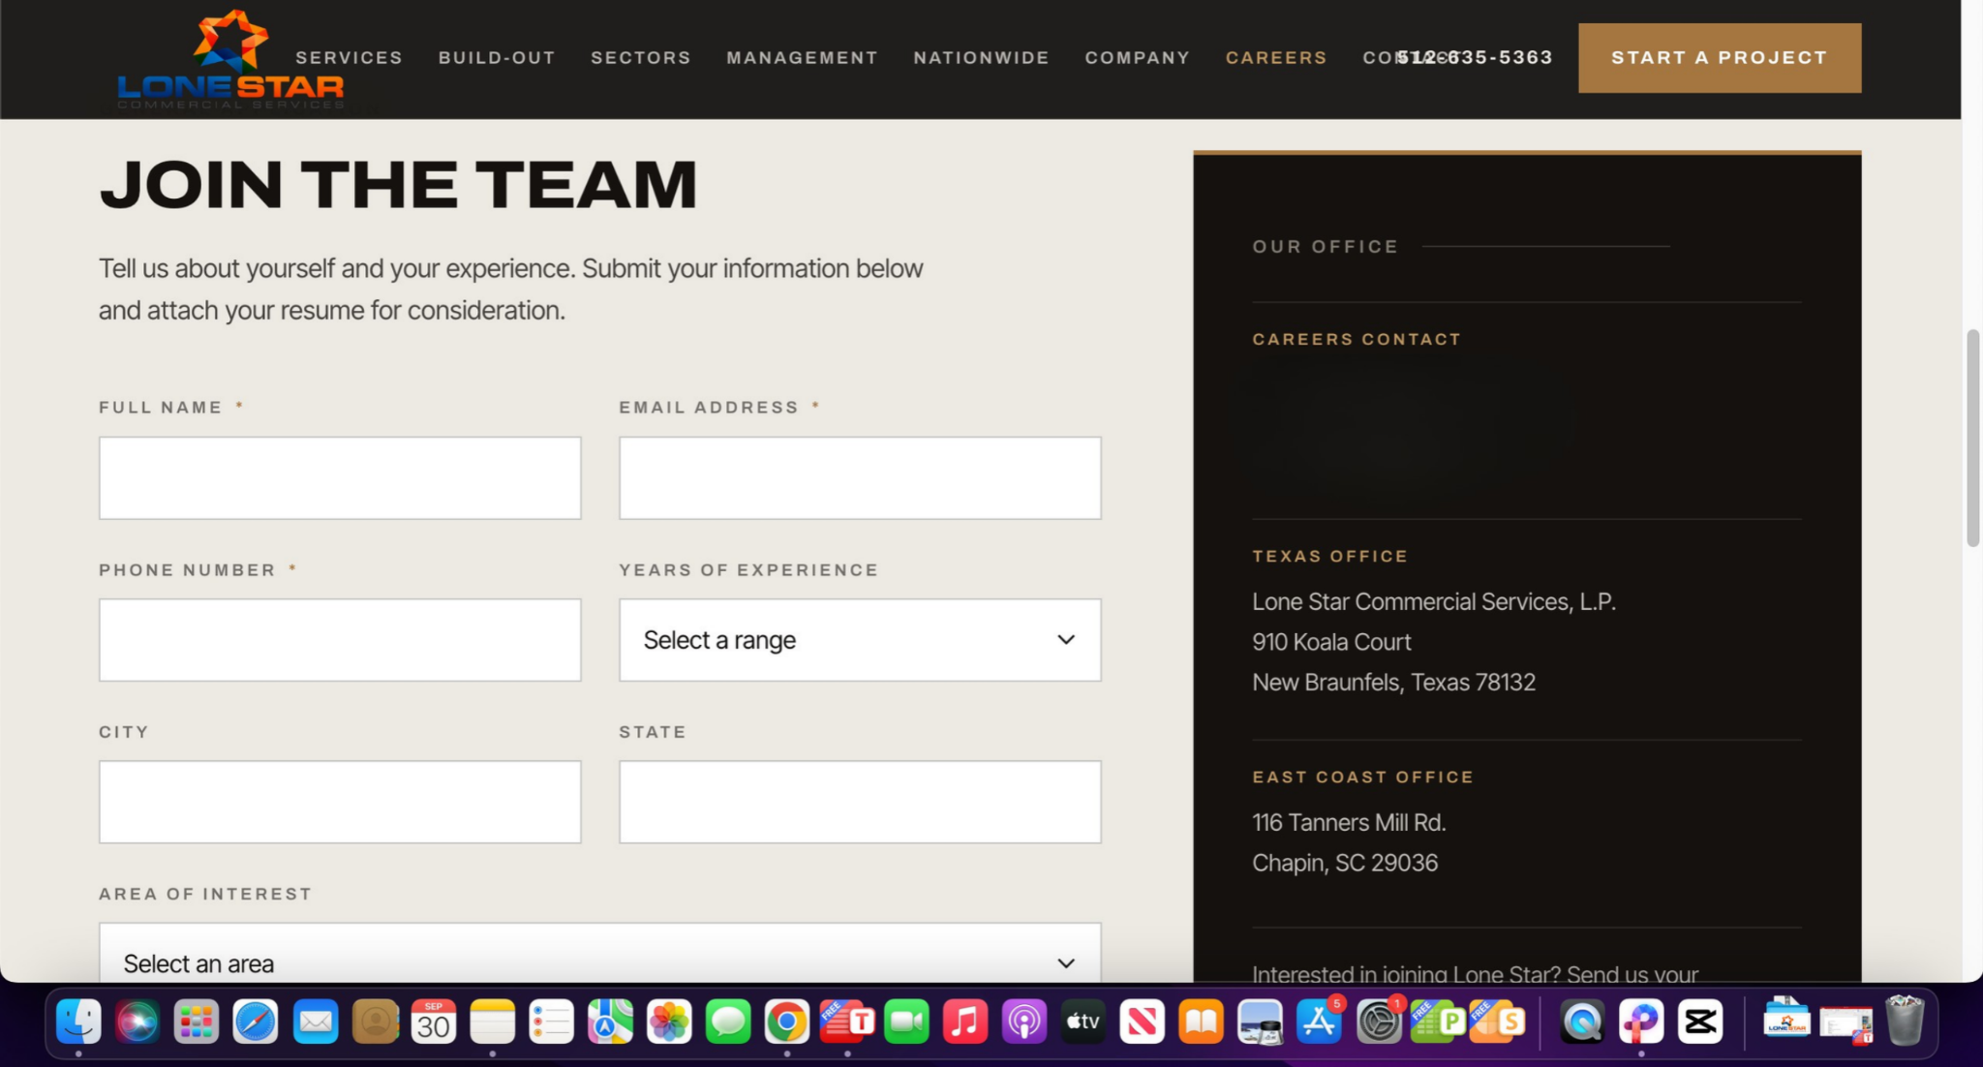Open System Settings in the dock
Viewport: 1983px width, 1067px height.
point(1379,1021)
